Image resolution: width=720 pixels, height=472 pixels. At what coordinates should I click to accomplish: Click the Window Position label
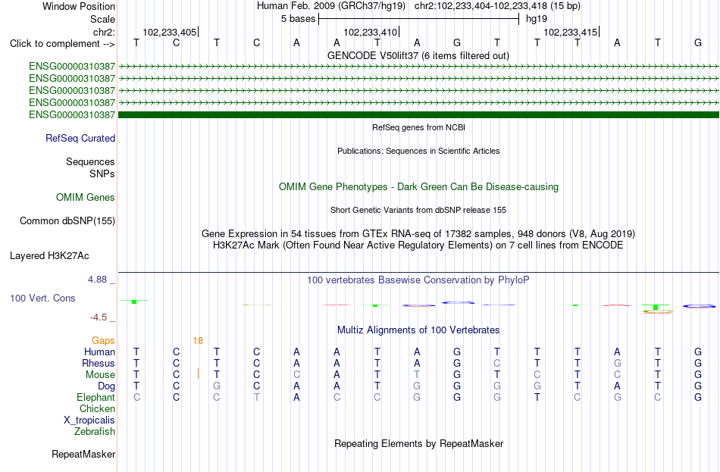click(79, 6)
